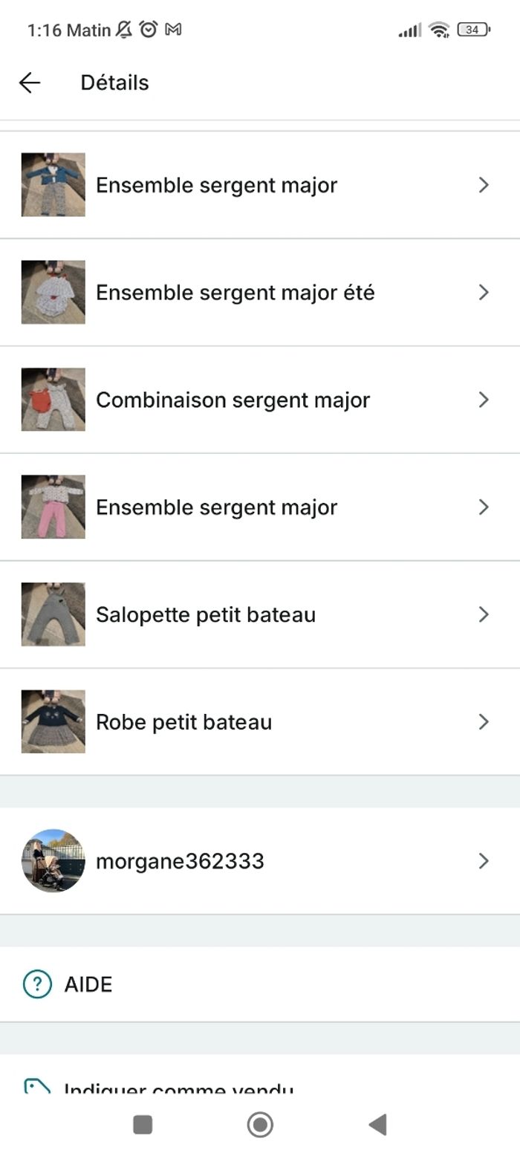
Task: Expand the Robe petit bateau chevron
Action: point(484,721)
